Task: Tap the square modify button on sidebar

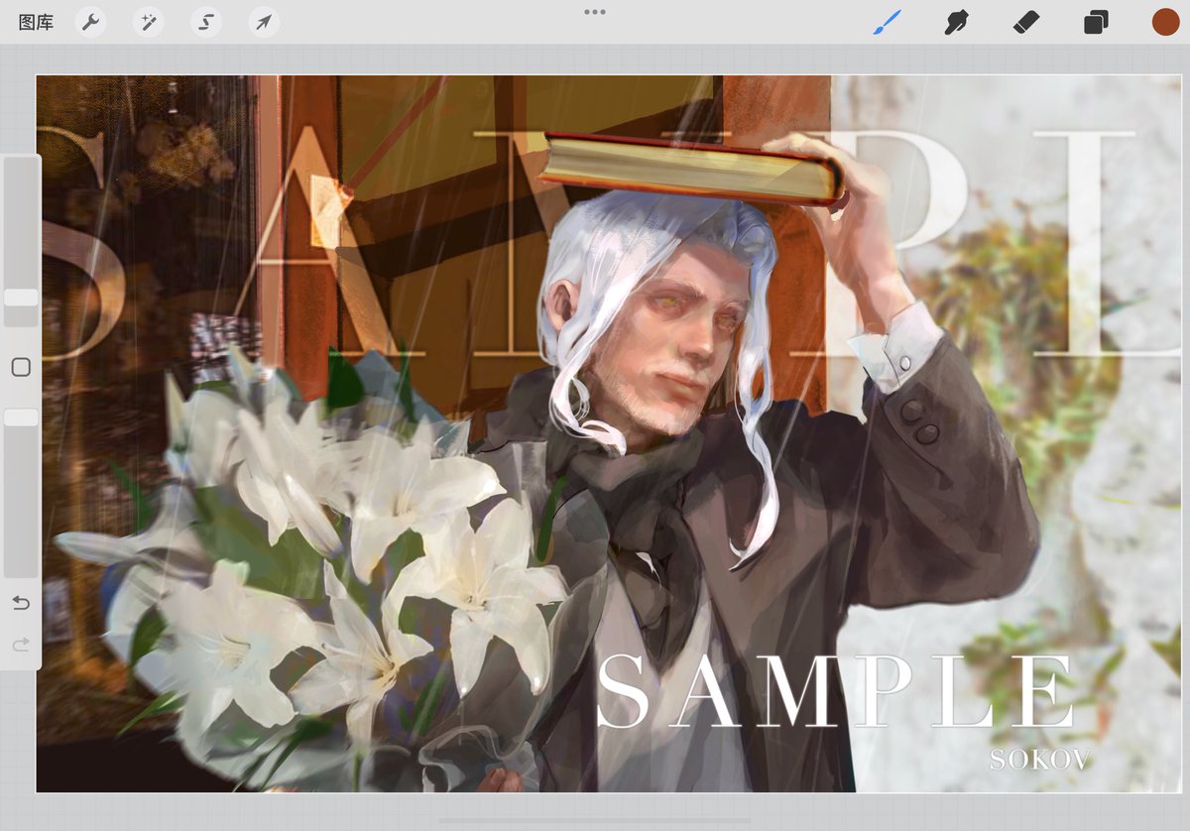Action: click(21, 367)
